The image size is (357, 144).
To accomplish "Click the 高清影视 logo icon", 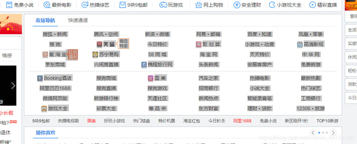I will click(x=300, y=44).
